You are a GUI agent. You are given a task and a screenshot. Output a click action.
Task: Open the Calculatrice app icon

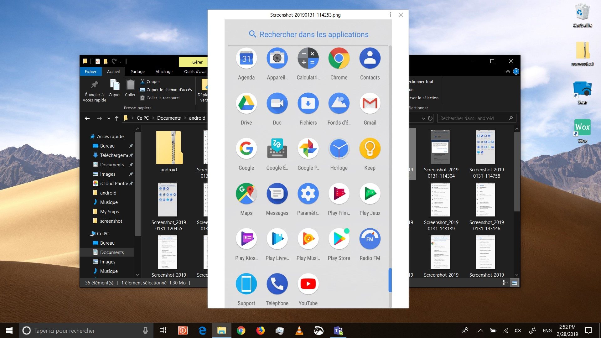(x=308, y=58)
